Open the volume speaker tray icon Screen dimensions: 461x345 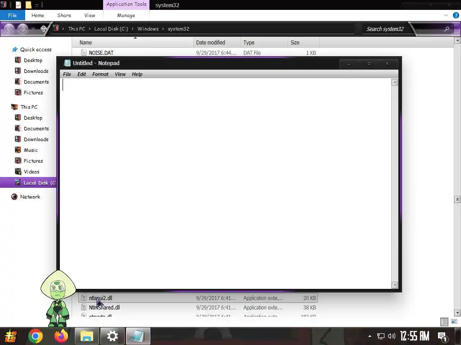coord(391,336)
